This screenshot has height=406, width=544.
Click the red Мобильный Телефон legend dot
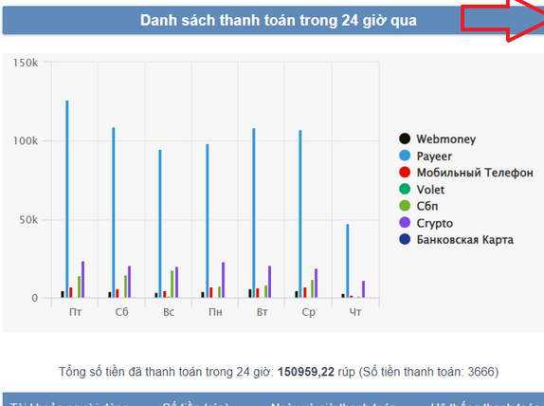click(x=405, y=172)
